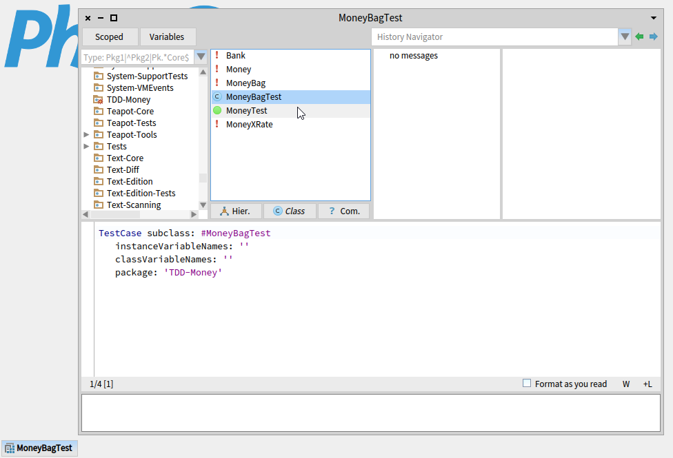Click the MoneyBagTest taskbar window icon

tap(10, 448)
